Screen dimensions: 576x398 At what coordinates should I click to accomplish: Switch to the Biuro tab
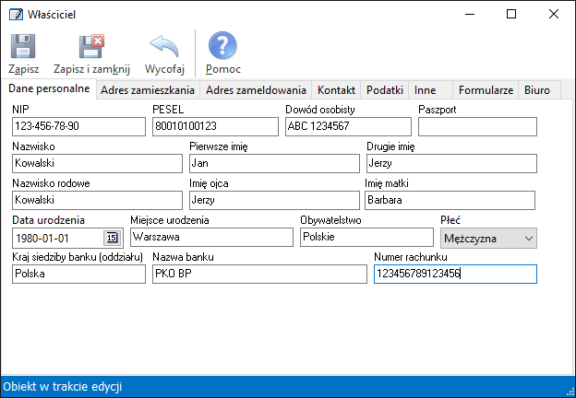point(537,90)
